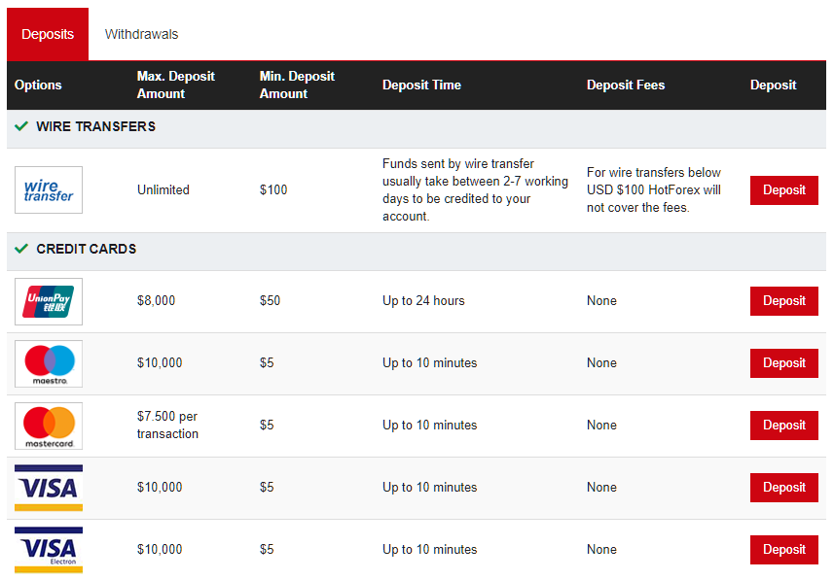Click the plain VISA card logo
This screenshot has height=580, width=834.
(x=49, y=488)
